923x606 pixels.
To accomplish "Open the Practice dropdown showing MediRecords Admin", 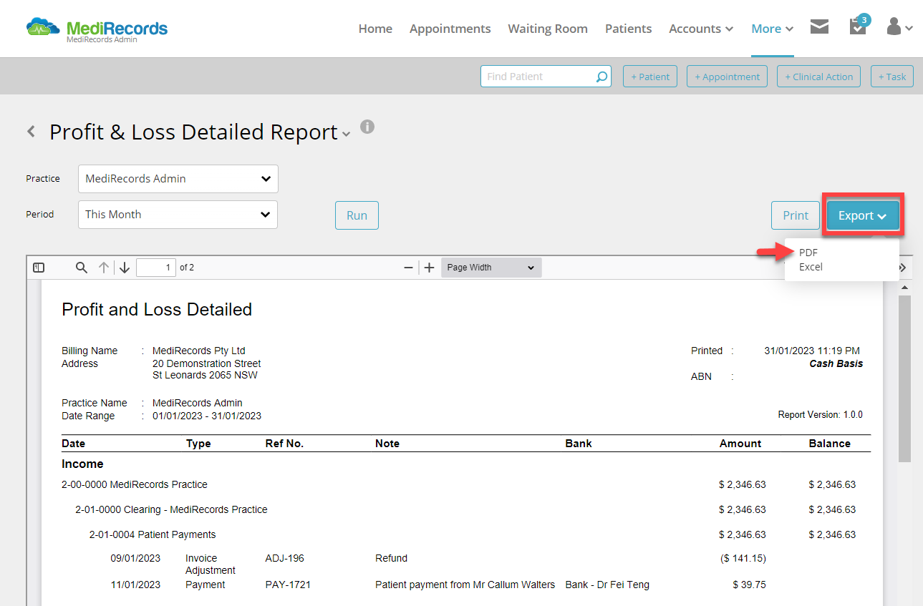I will click(178, 179).
